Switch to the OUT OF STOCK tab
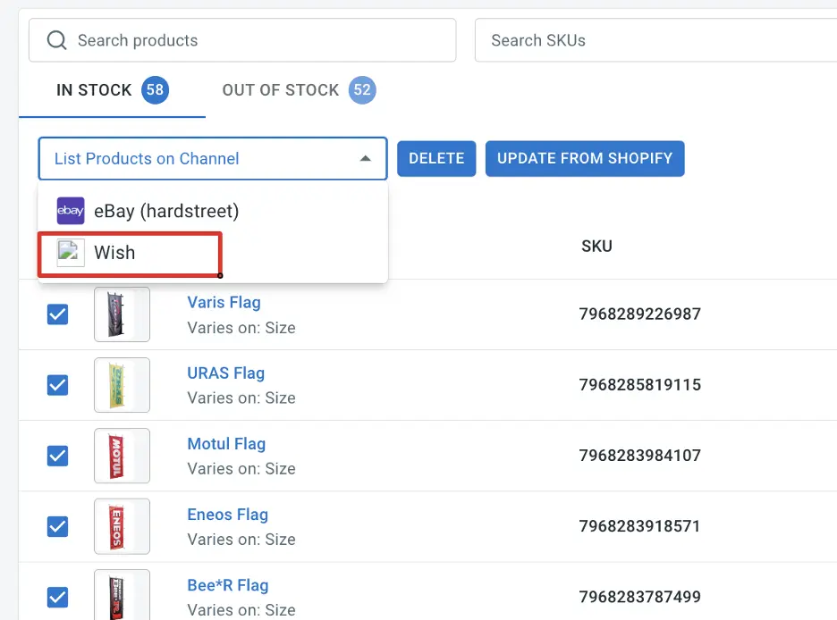Screen dimensions: 837x620 (299, 90)
